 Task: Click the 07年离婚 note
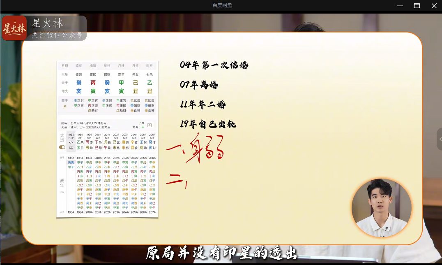point(199,85)
